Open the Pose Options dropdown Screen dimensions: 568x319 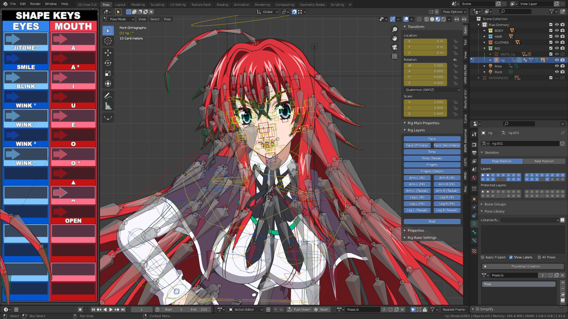pyautogui.click(x=454, y=12)
